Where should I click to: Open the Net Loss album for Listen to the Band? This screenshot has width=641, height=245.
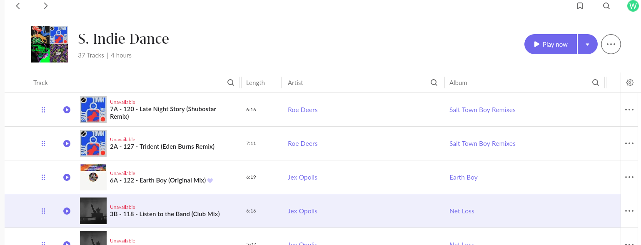(x=462, y=211)
